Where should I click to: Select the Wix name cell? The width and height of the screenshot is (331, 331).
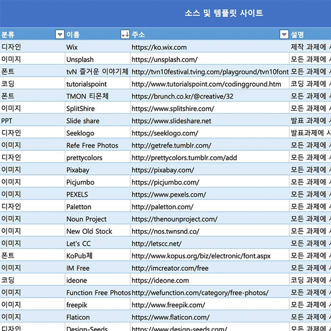click(x=97, y=47)
